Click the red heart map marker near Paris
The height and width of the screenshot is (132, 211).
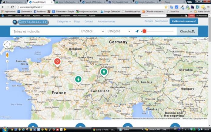[57, 62]
